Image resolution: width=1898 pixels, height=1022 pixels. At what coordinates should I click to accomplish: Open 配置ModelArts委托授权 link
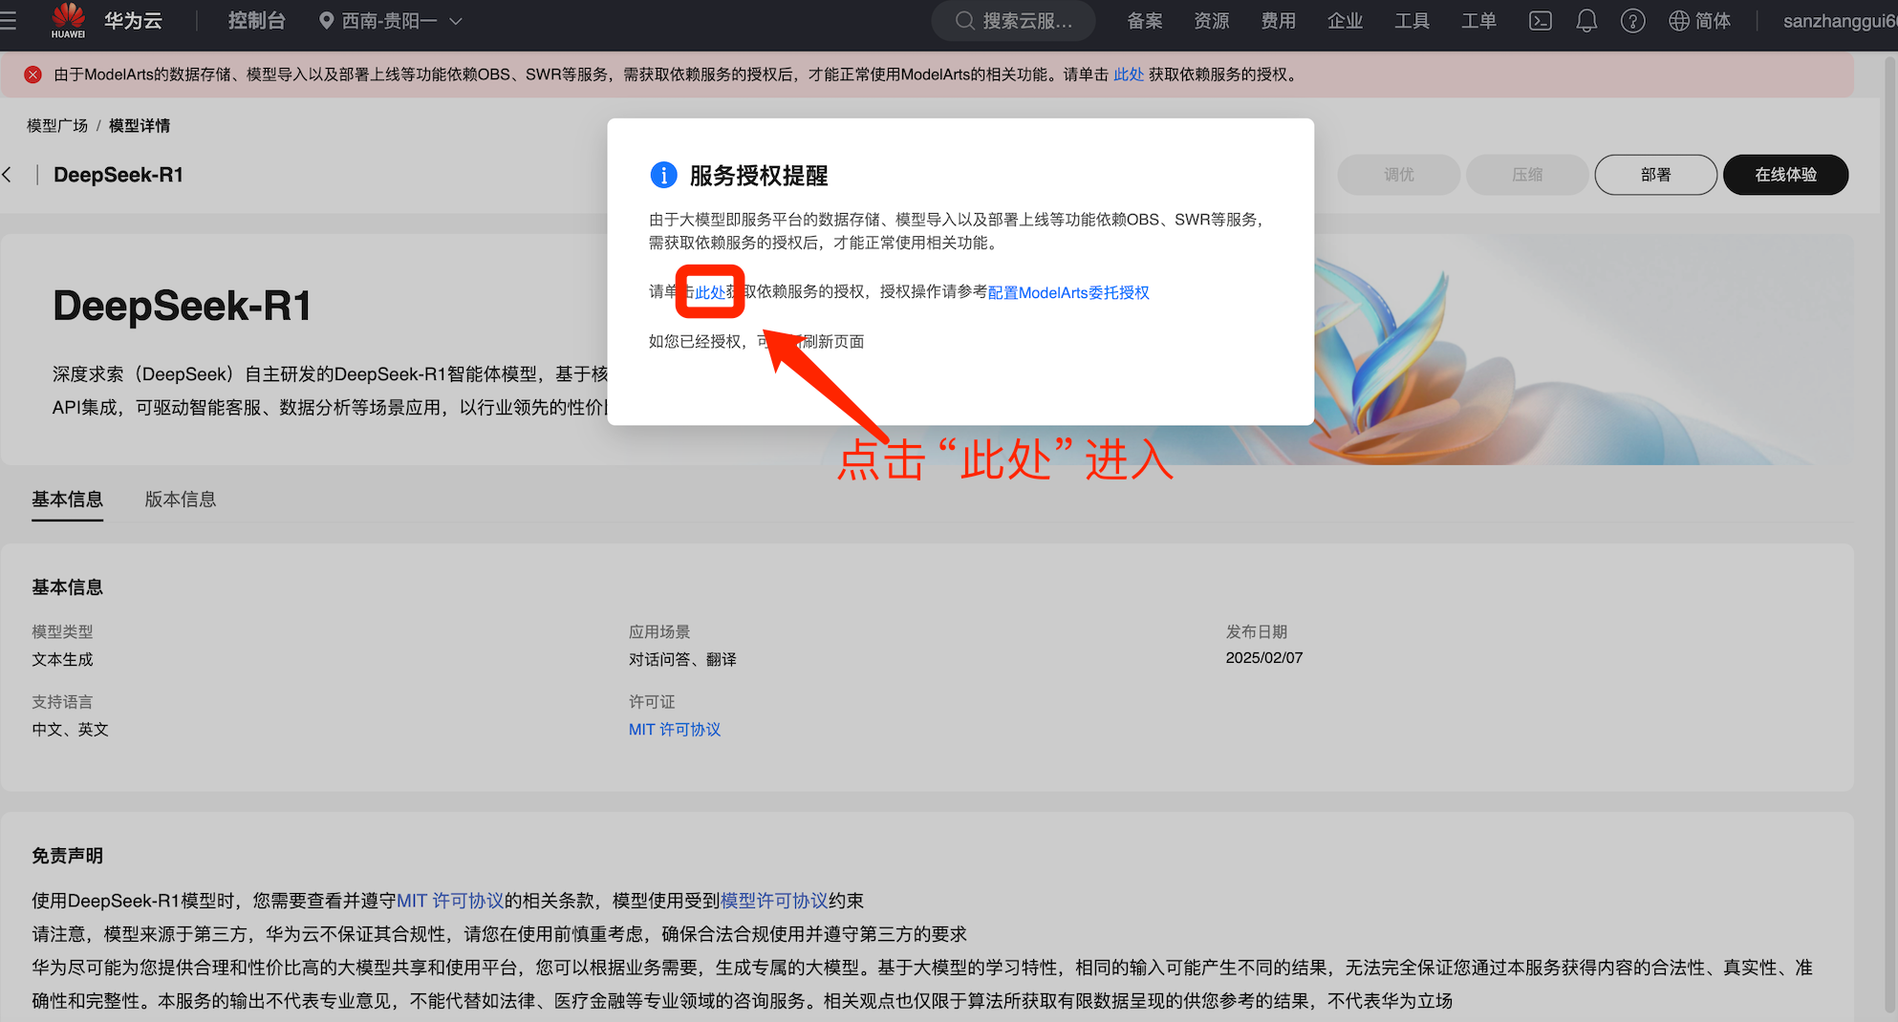1068,292
